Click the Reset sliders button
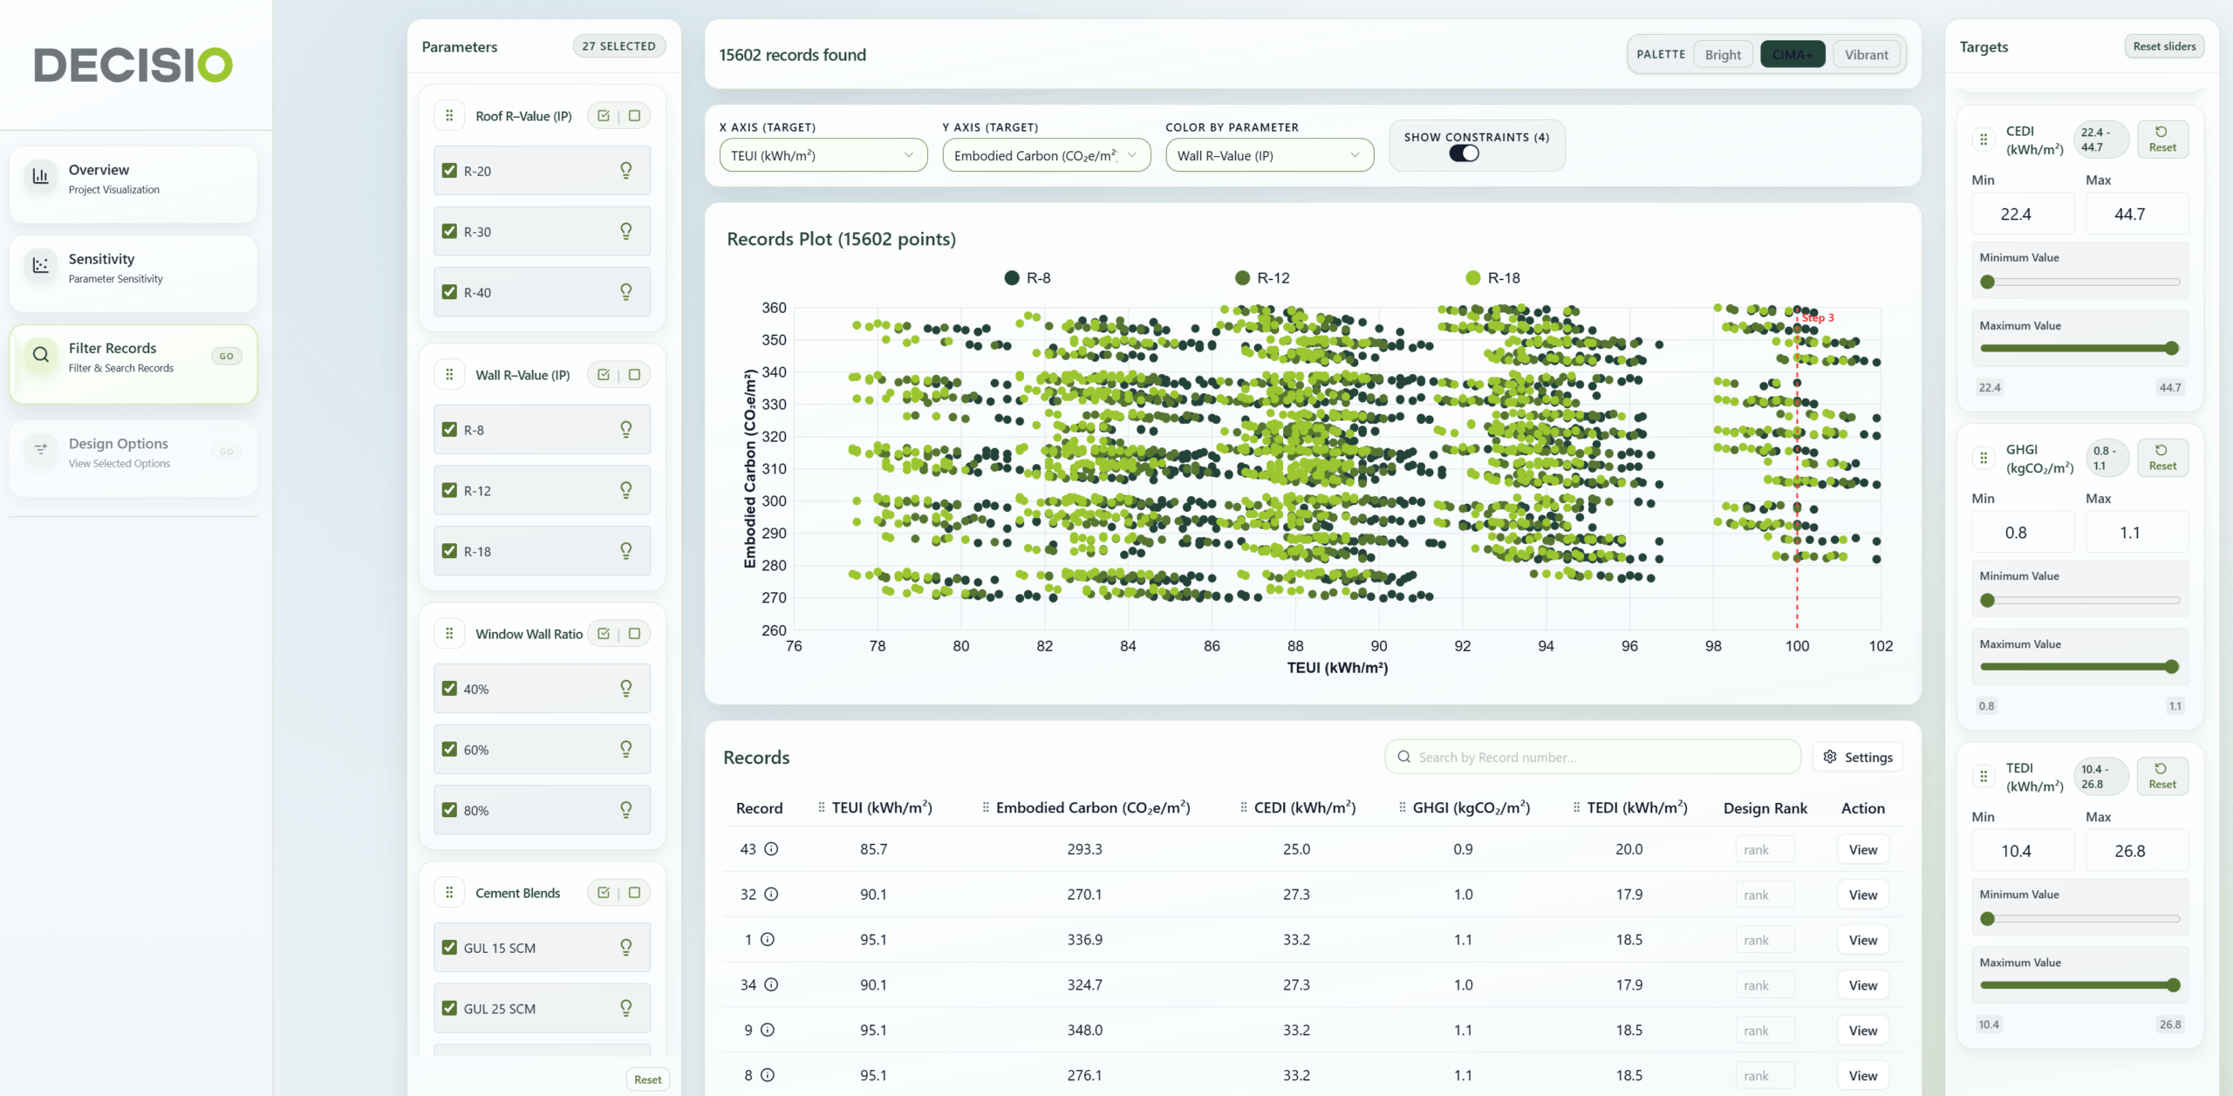The height and width of the screenshot is (1096, 2233). tap(2164, 46)
